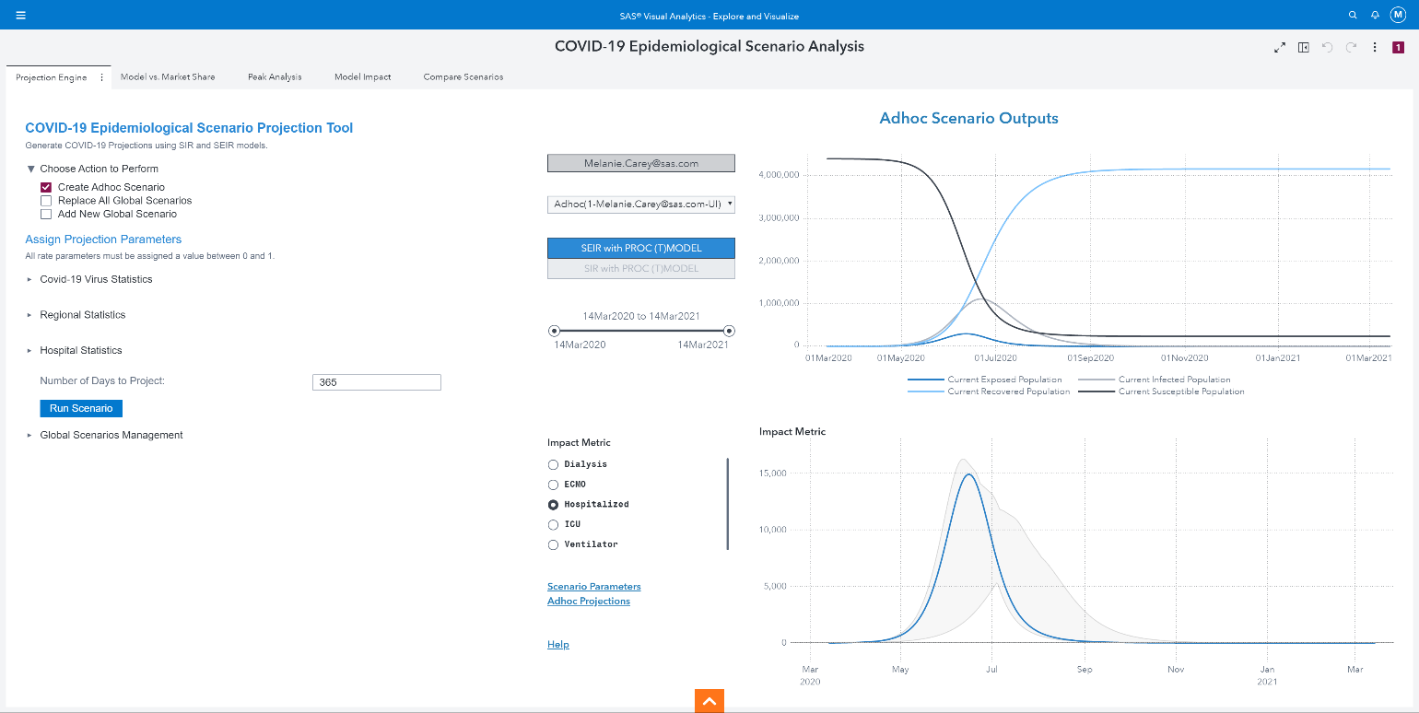Open the user profile avatar M

[1397, 15]
